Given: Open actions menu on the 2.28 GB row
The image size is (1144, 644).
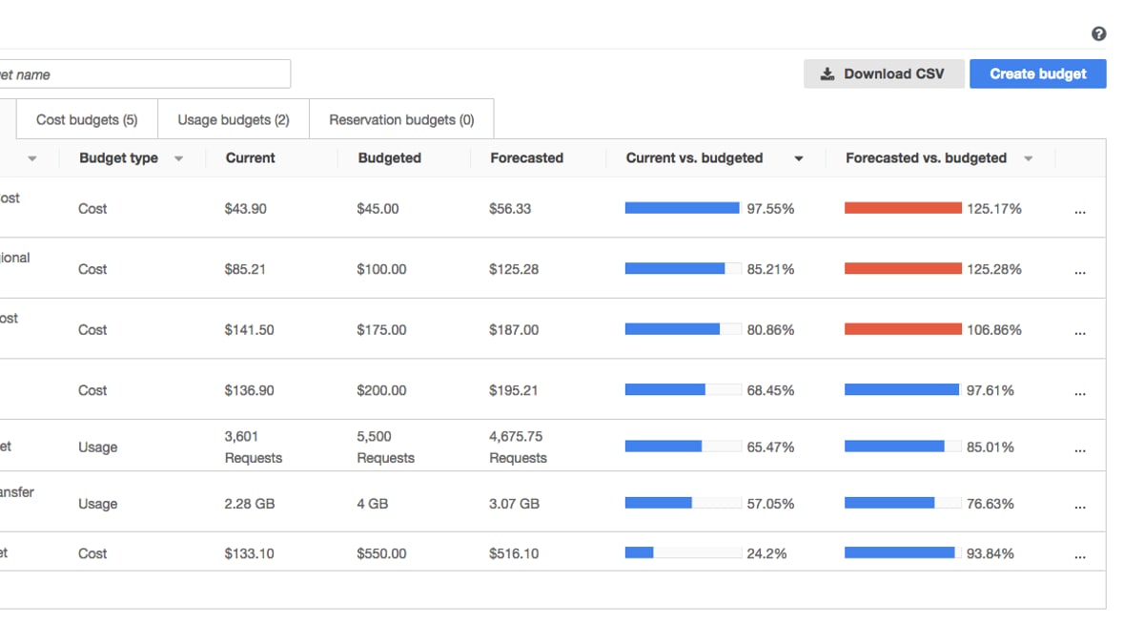Looking at the screenshot, I should 1080,507.
